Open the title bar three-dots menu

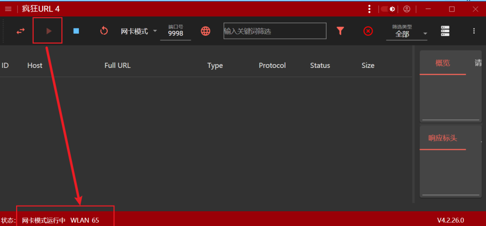click(x=369, y=9)
